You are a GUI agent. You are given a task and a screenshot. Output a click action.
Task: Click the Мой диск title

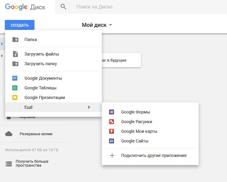click(94, 25)
